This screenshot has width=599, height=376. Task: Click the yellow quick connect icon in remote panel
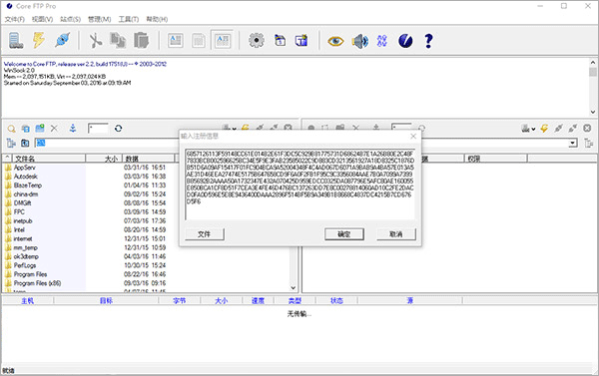(x=544, y=129)
